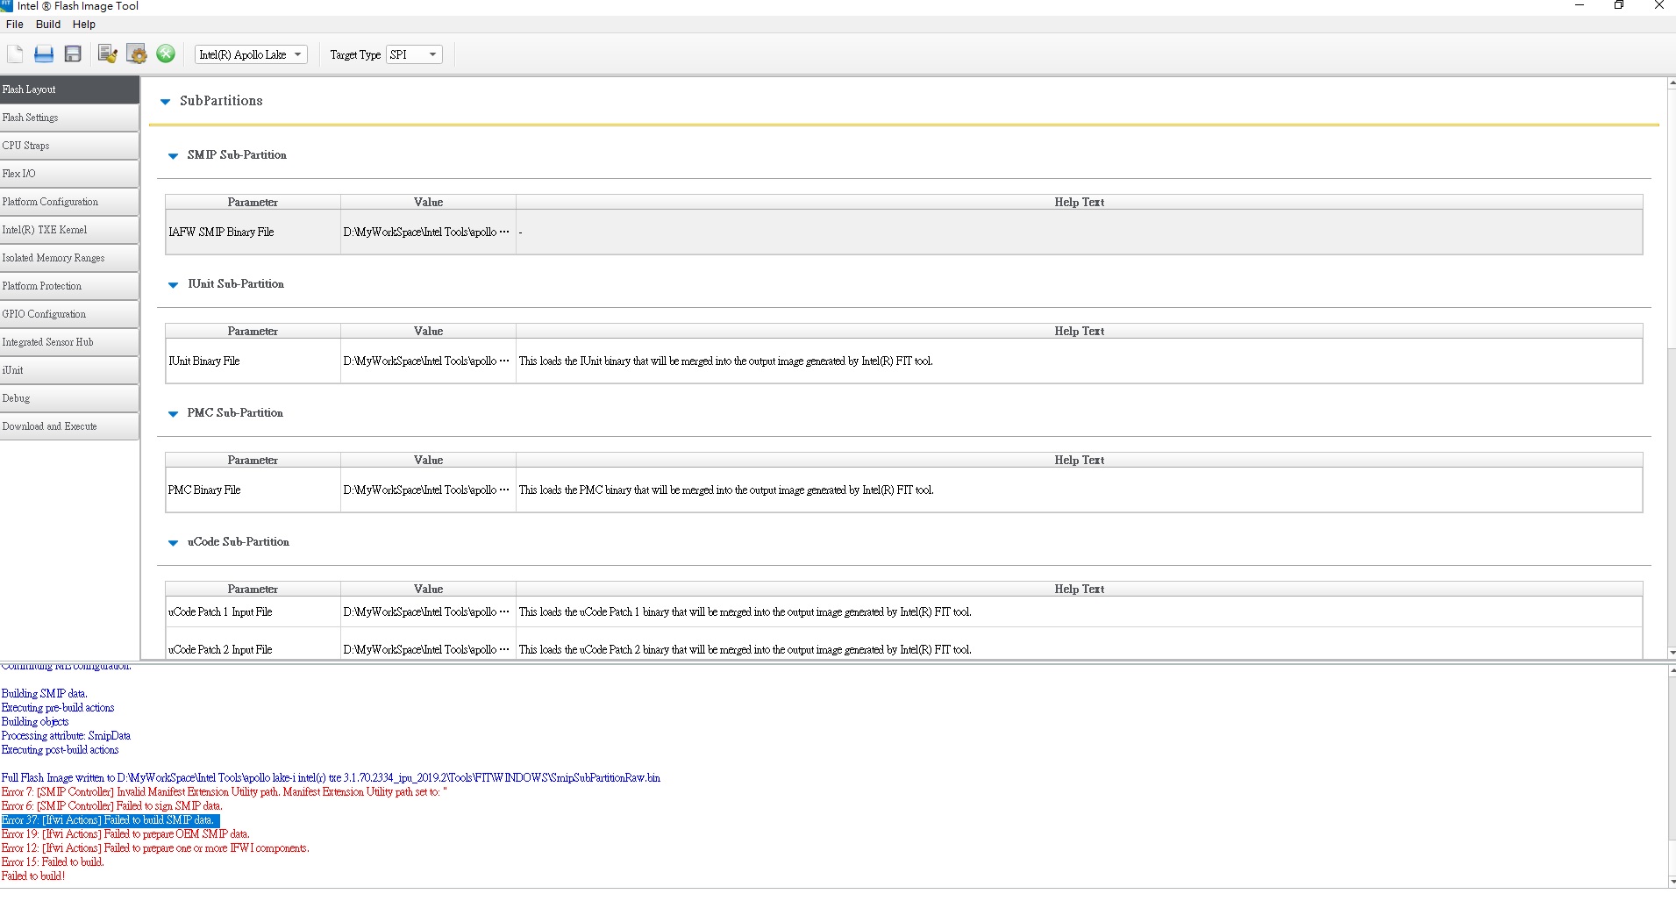This screenshot has width=1676, height=901.
Task: Click the document-with-brush toolbar icon
Action: 106,54
